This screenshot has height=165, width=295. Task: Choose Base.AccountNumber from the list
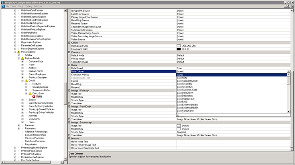click(x=232, y=81)
